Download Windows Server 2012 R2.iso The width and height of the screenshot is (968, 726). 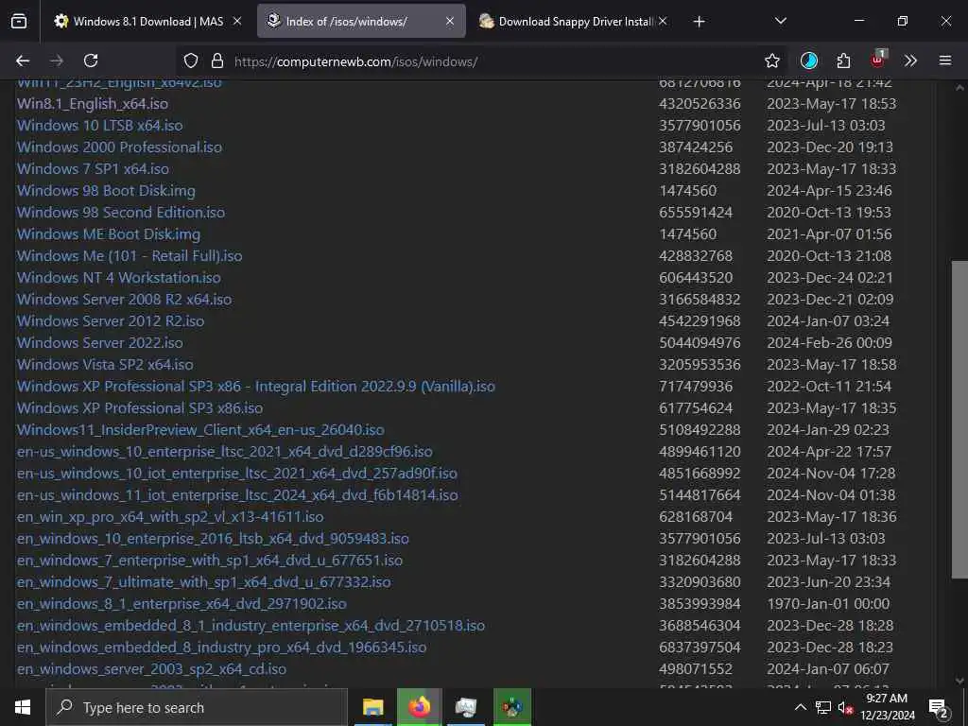pos(111,321)
